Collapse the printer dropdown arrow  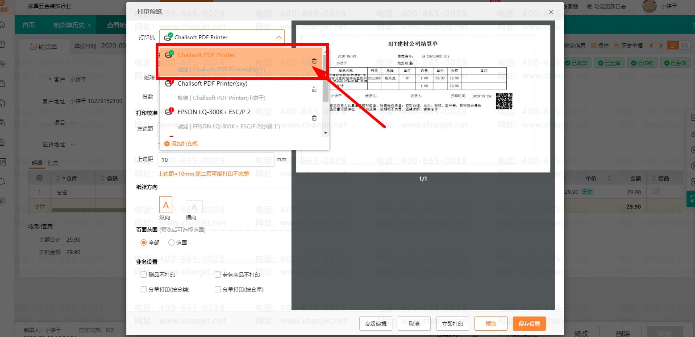279,37
